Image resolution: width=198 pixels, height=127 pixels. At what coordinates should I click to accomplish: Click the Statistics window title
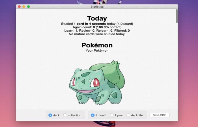click(x=97, y=6)
